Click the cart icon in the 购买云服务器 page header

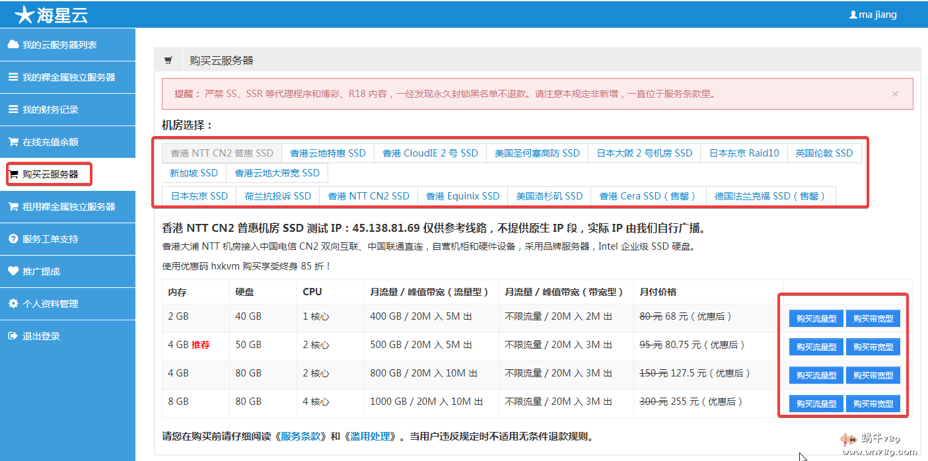(168, 59)
